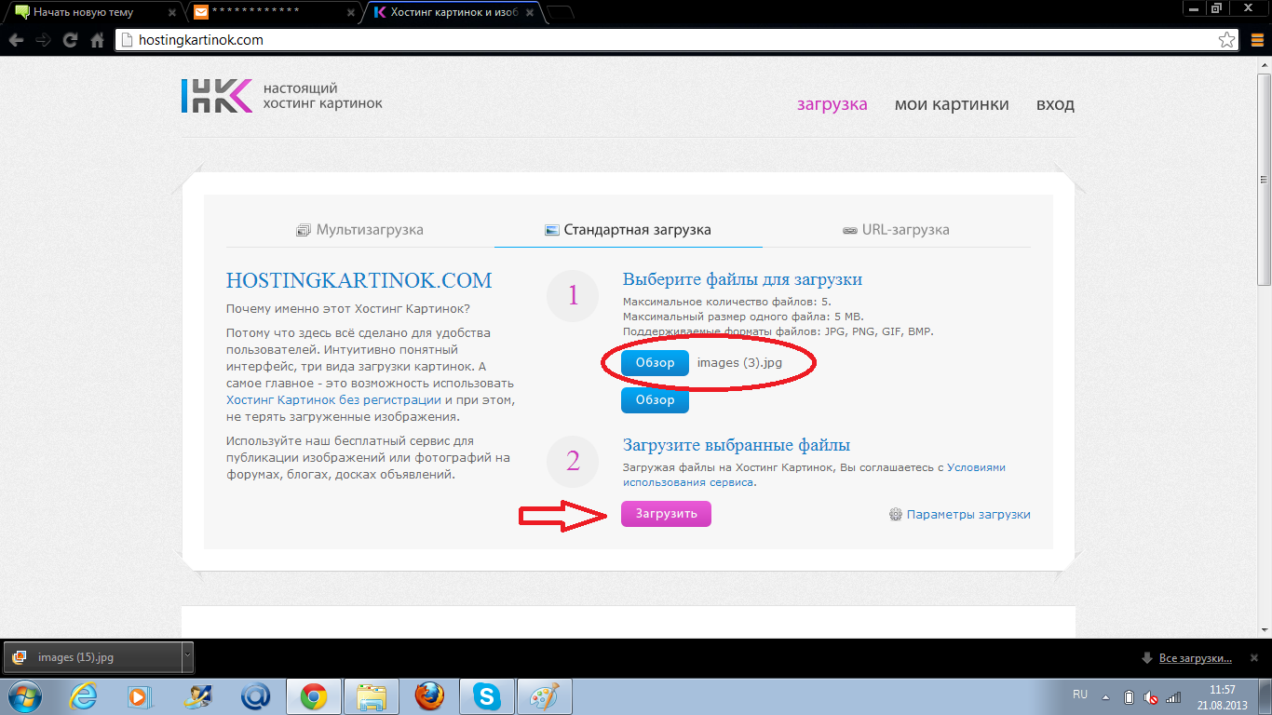The width and height of the screenshot is (1272, 715).
Task: Open 'Все загрузки...' link in downloads bar
Action: pos(1196,658)
